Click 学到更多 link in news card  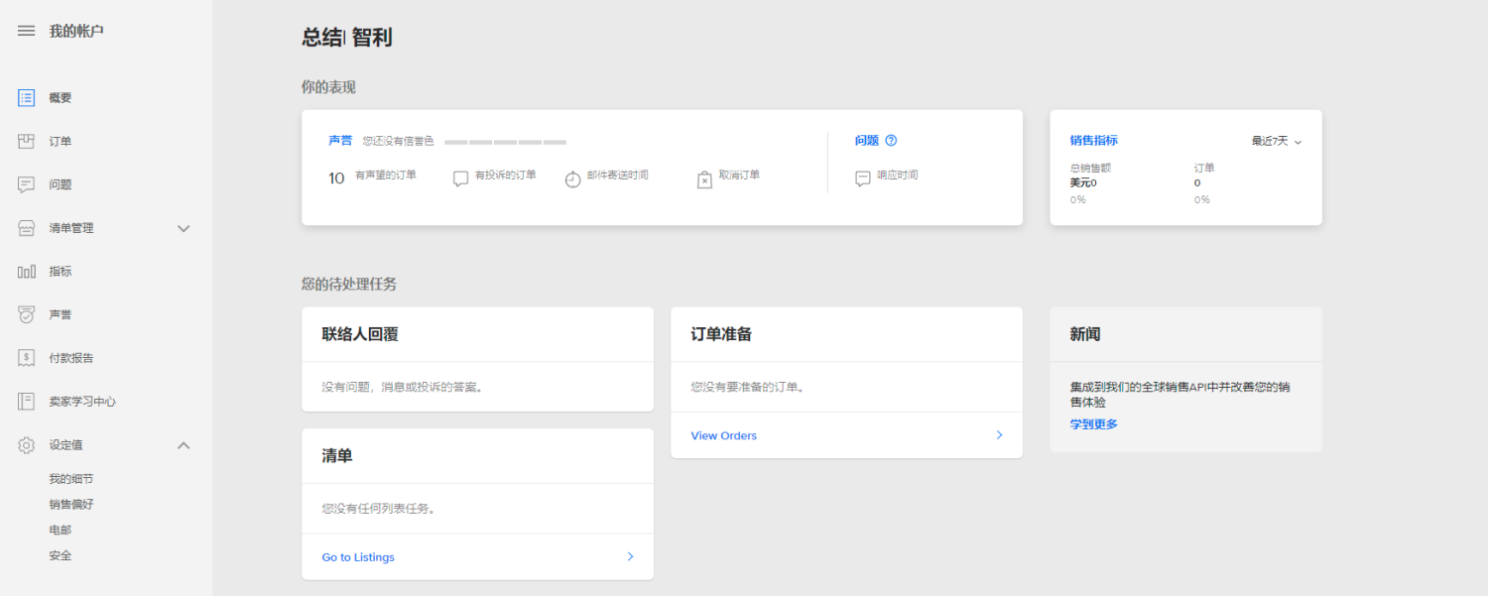[1093, 424]
